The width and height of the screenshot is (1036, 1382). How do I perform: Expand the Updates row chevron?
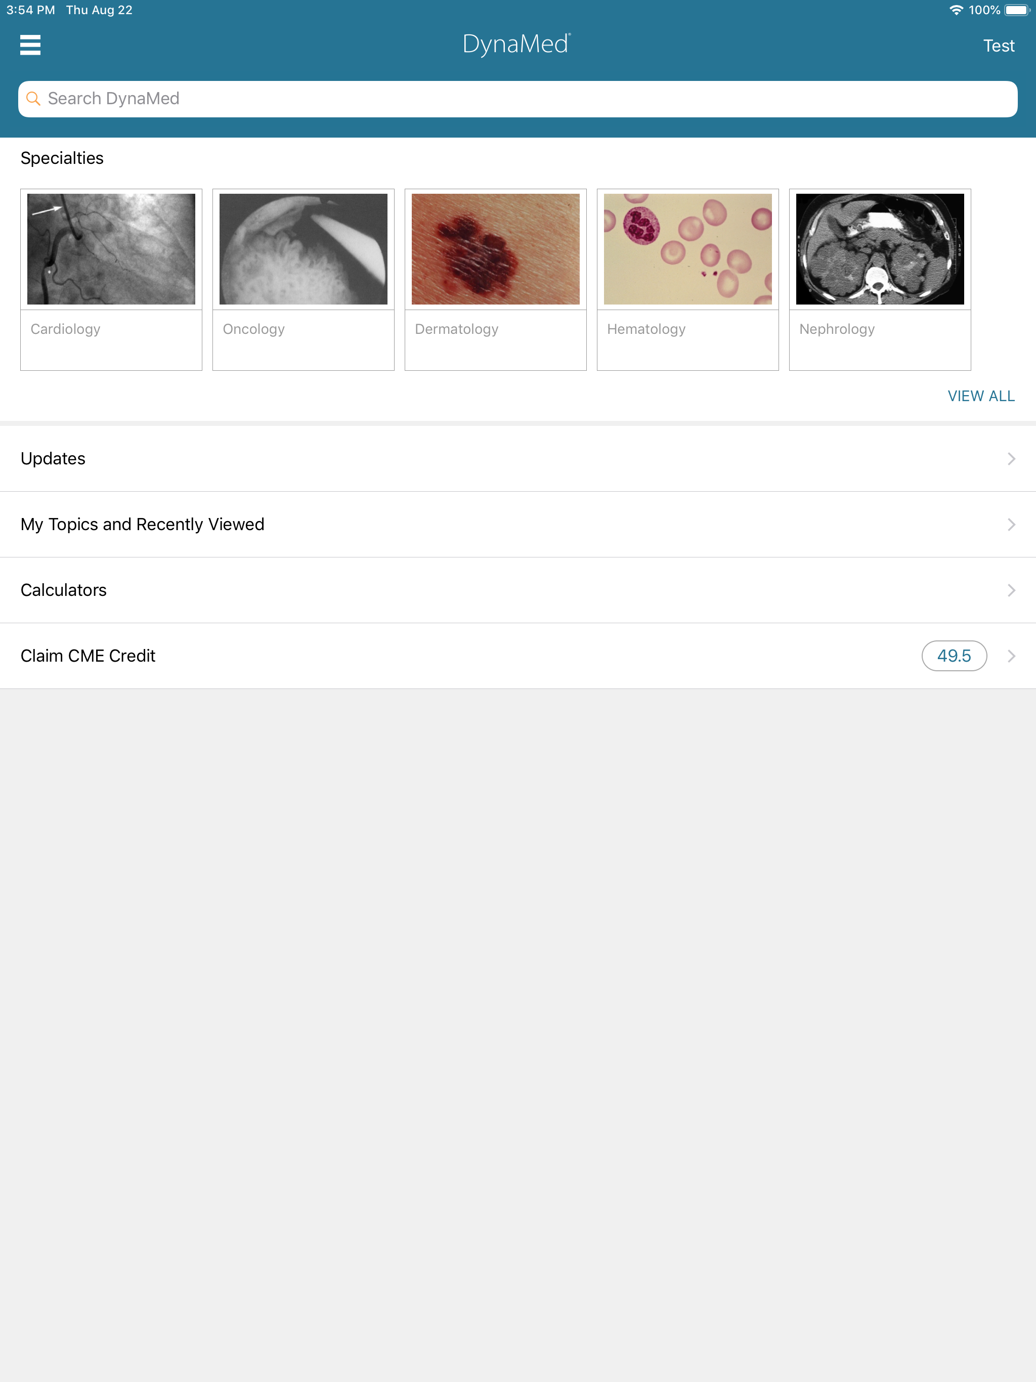pos(1011,459)
